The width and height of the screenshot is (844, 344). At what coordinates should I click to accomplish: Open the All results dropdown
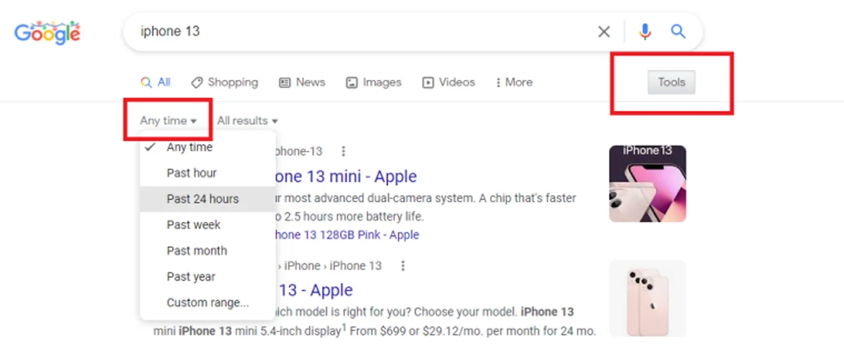(x=248, y=121)
